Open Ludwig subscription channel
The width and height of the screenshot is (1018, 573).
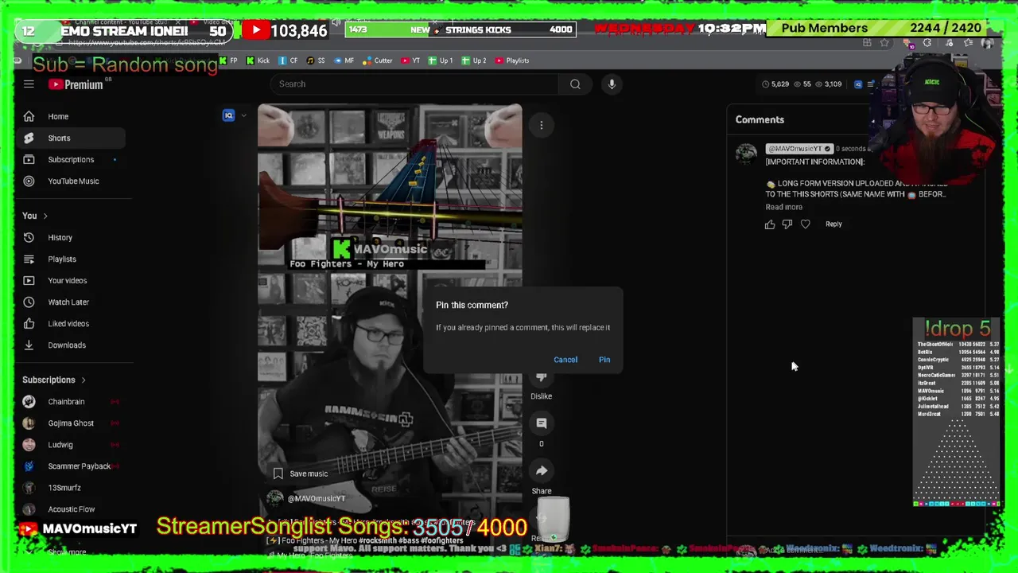tap(73, 444)
